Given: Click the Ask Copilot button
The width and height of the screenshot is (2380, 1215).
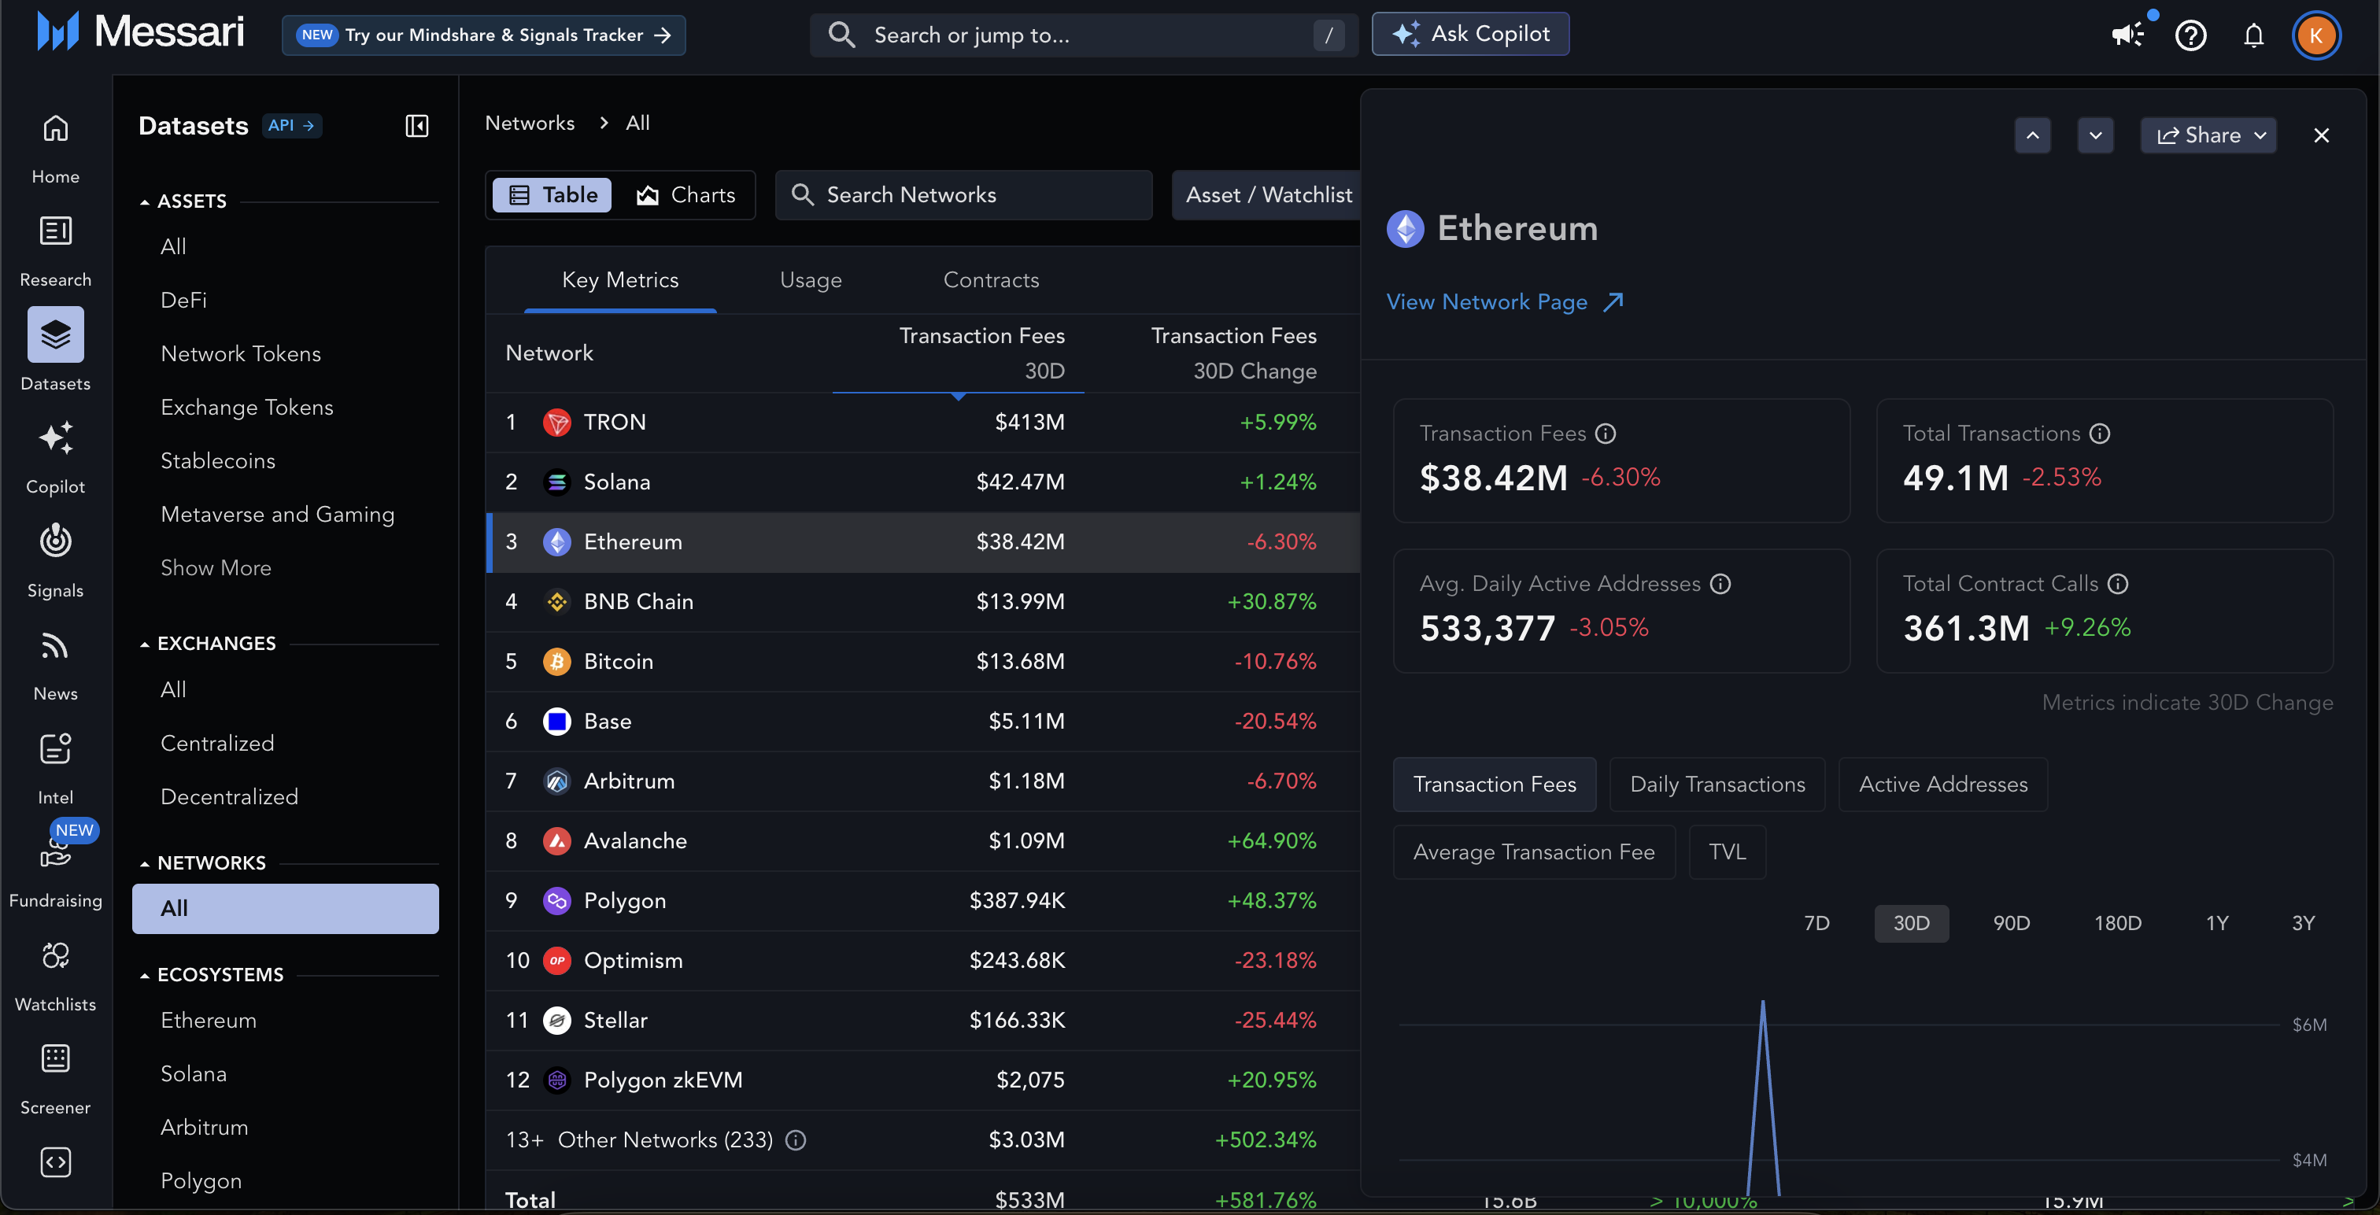Looking at the screenshot, I should click(x=1470, y=34).
